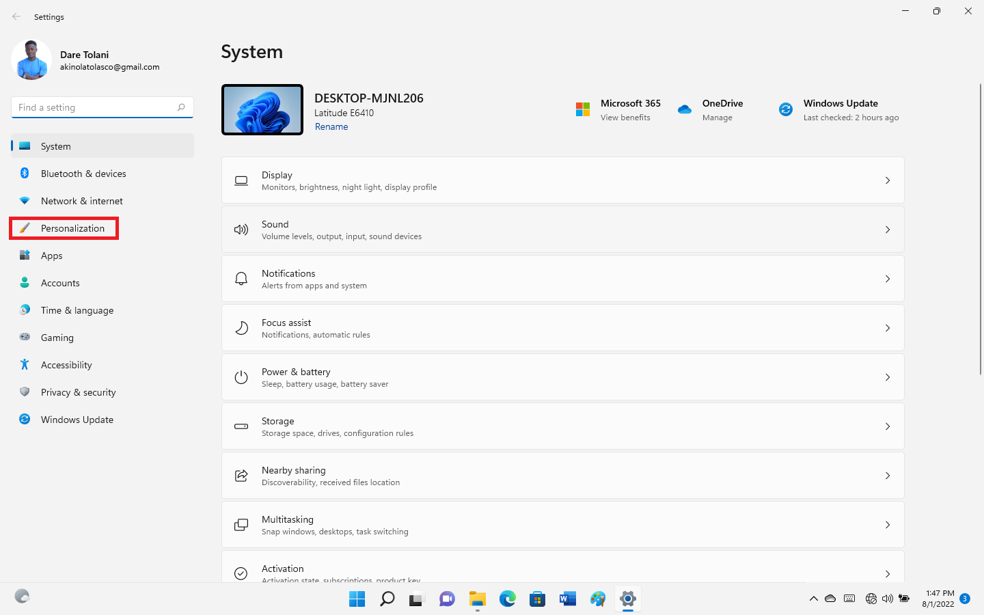
Task: Click the Gaming controller icon
Action: pos(25,337)
